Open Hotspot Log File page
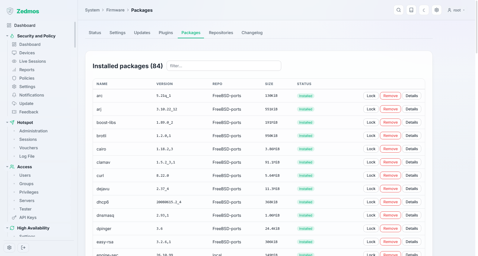Image resolution: width=478 pixels, height=256 pixels. [x=27, y=156]
